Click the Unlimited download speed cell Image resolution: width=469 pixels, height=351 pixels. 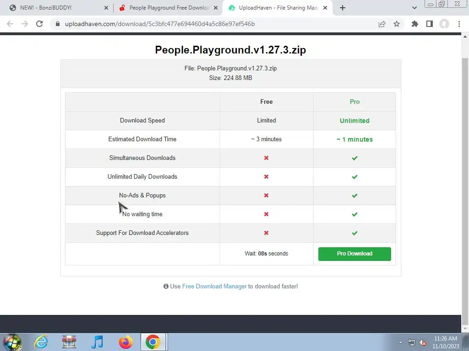354,121
